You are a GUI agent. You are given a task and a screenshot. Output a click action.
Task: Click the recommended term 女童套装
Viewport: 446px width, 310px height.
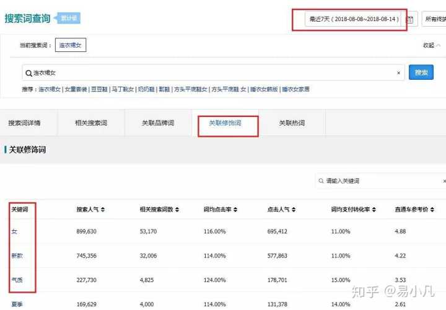[76, 90]
